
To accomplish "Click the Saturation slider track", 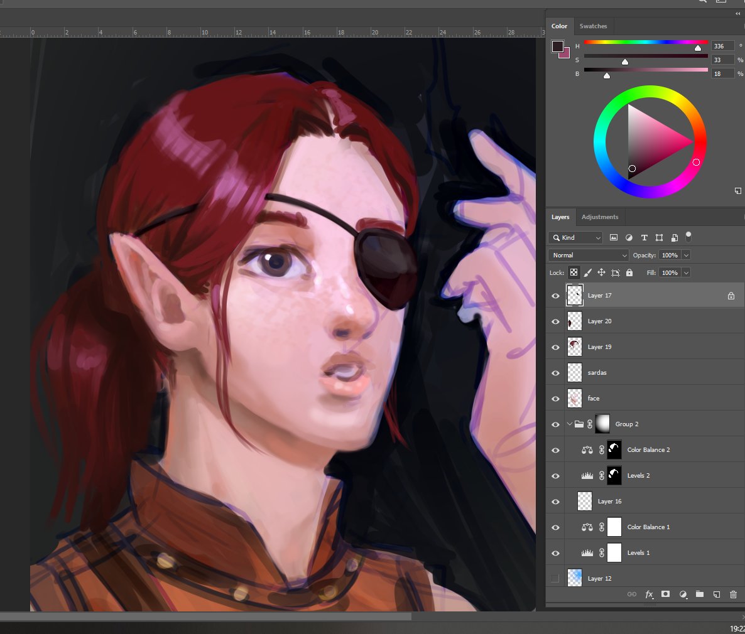I will 646,56.
